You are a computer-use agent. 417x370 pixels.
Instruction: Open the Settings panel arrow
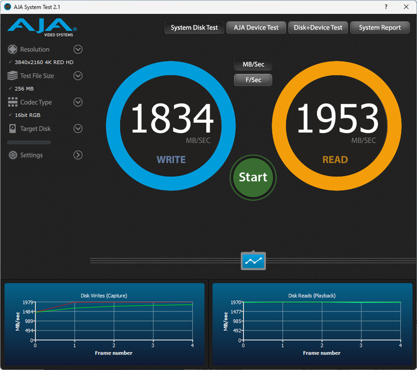[78, 155]
